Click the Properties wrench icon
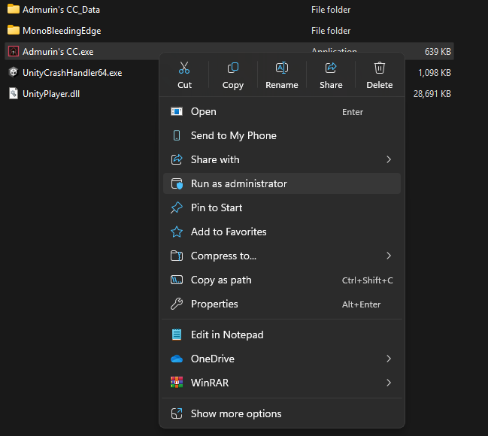 [x=177, y=304]
